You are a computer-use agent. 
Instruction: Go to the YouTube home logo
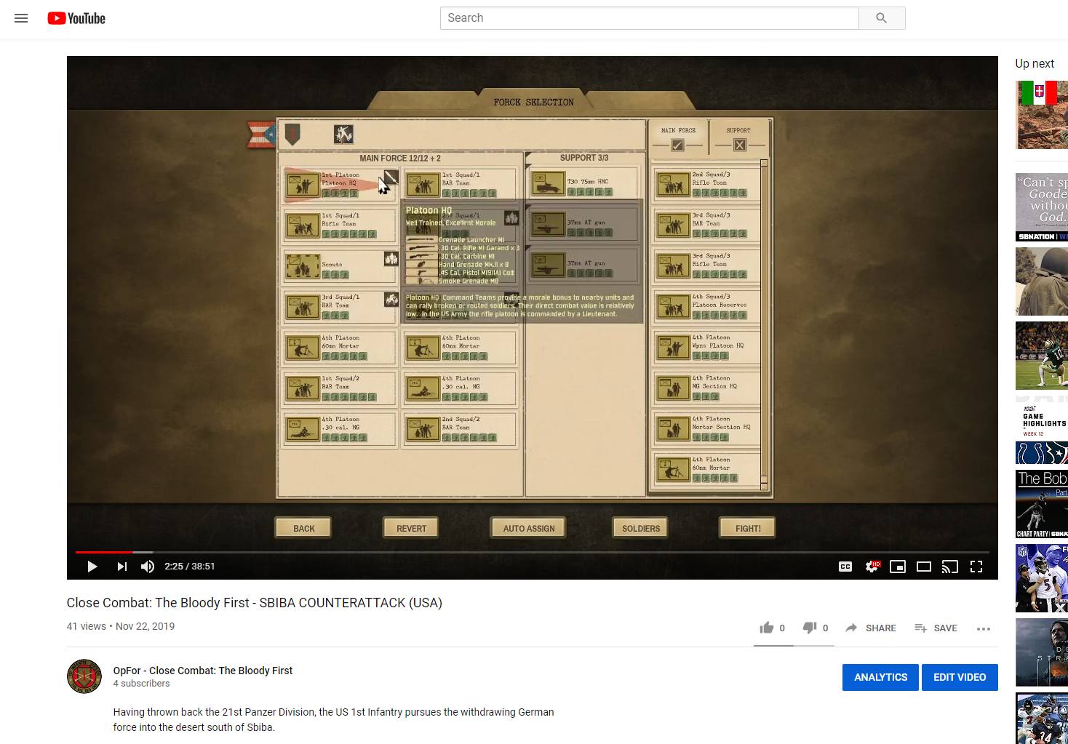pyautogui.click(x=76, y=18)
